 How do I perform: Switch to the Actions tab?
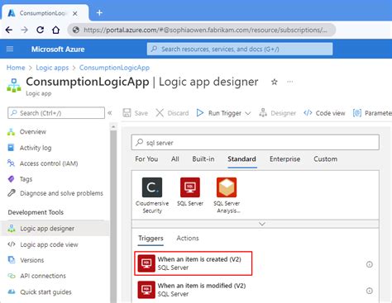[x=188, y=239]
